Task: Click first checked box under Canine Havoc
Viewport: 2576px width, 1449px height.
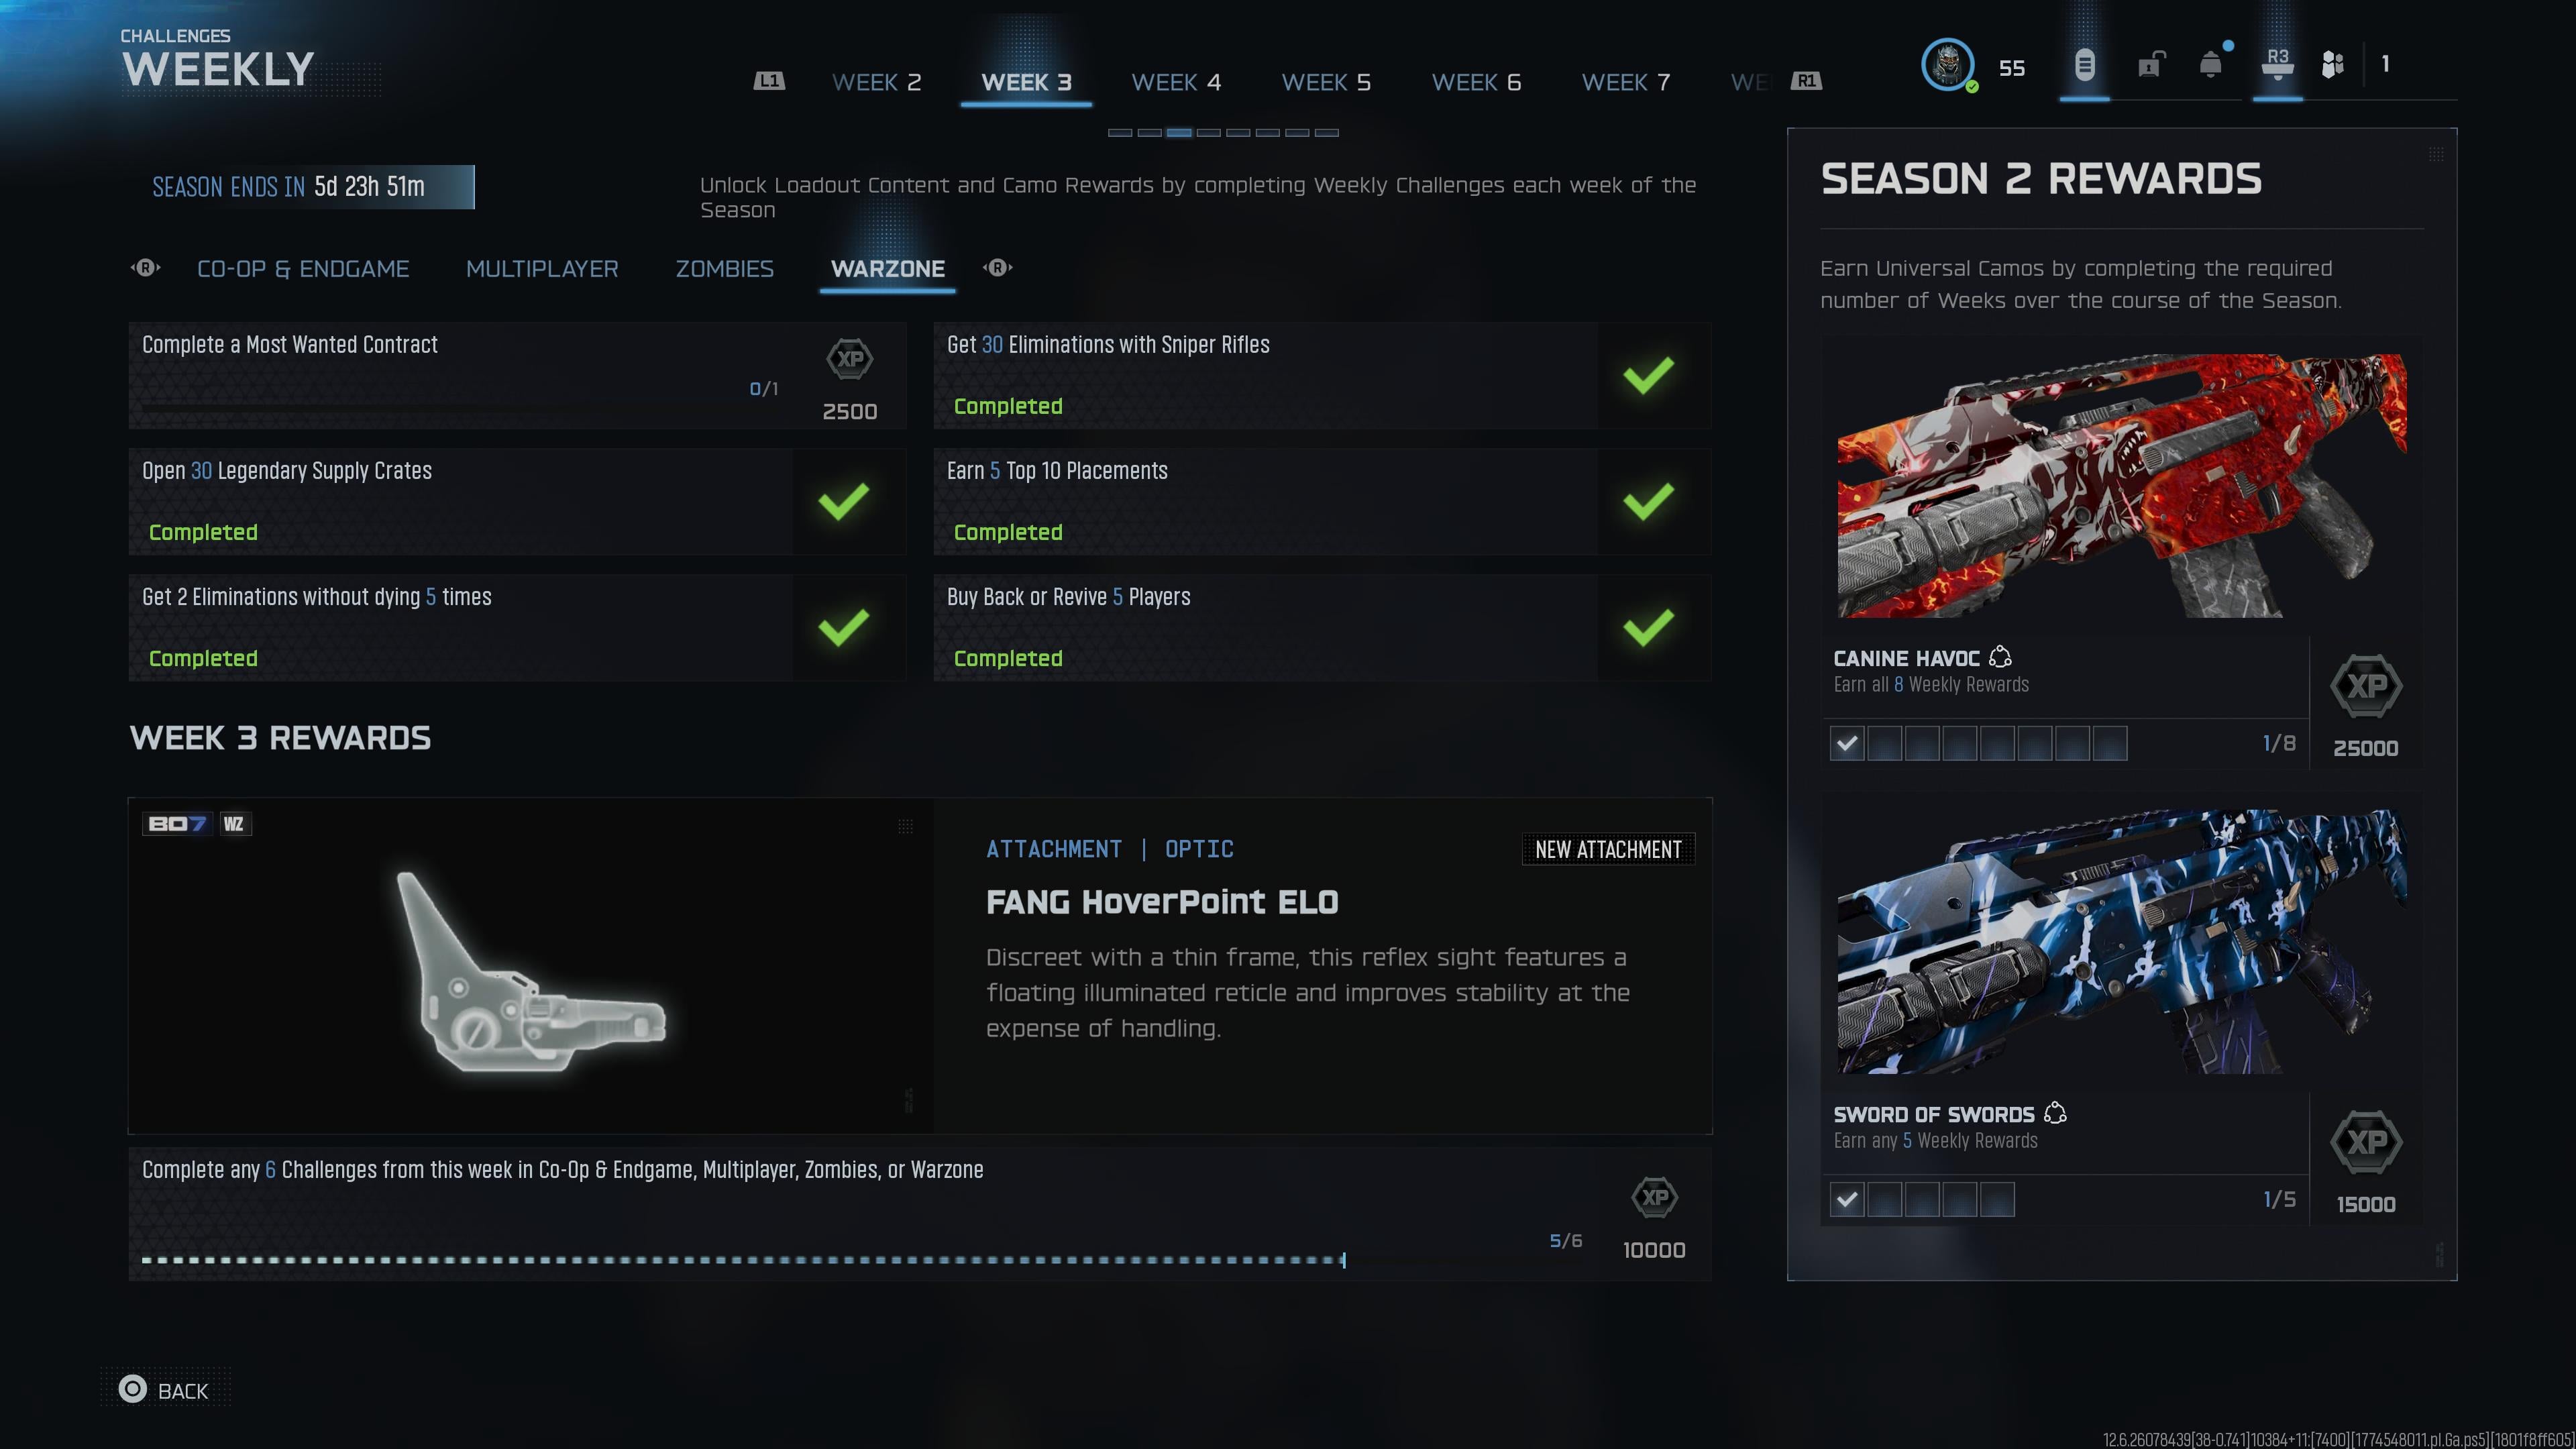Action: tap(1847, 743)
